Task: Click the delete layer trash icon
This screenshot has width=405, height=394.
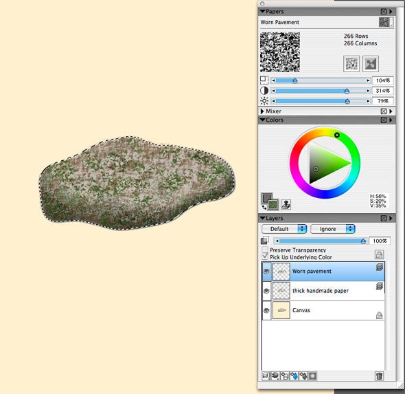Action: tap(379, 375)
